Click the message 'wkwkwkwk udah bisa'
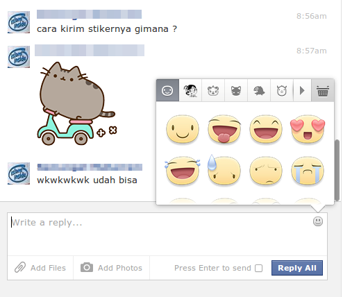 point(87,180)
